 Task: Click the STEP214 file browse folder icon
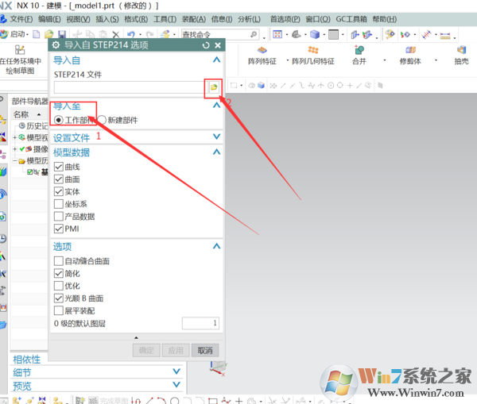click(212, 87)
